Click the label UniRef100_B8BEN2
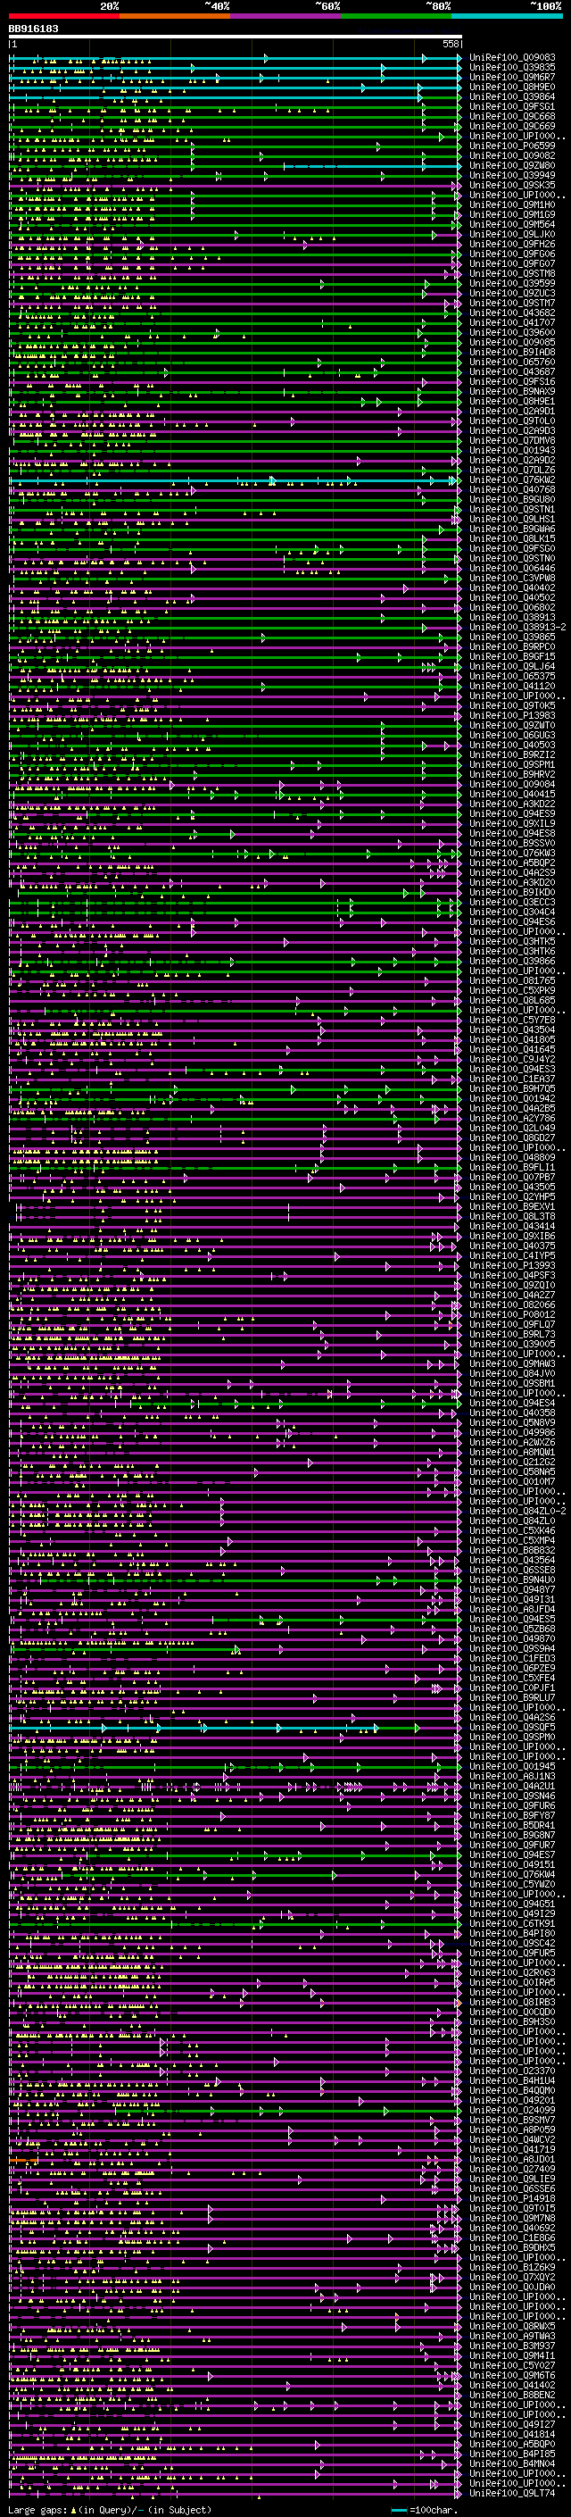The image size is (571, 2517). 512,2395
